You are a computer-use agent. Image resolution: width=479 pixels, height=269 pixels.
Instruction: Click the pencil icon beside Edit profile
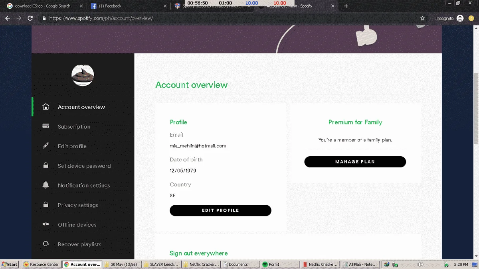[x=46, y=146]
